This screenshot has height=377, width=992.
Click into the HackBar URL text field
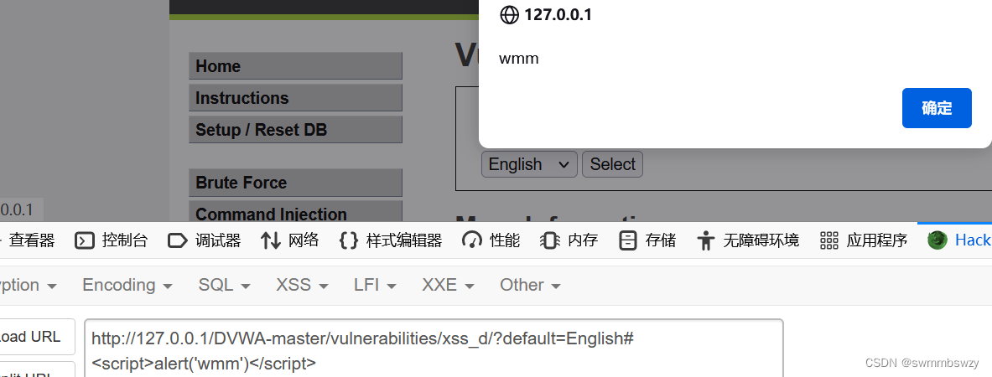point(434,349)
